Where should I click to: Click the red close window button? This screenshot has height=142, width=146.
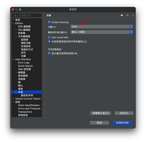[x=13, y=10]
